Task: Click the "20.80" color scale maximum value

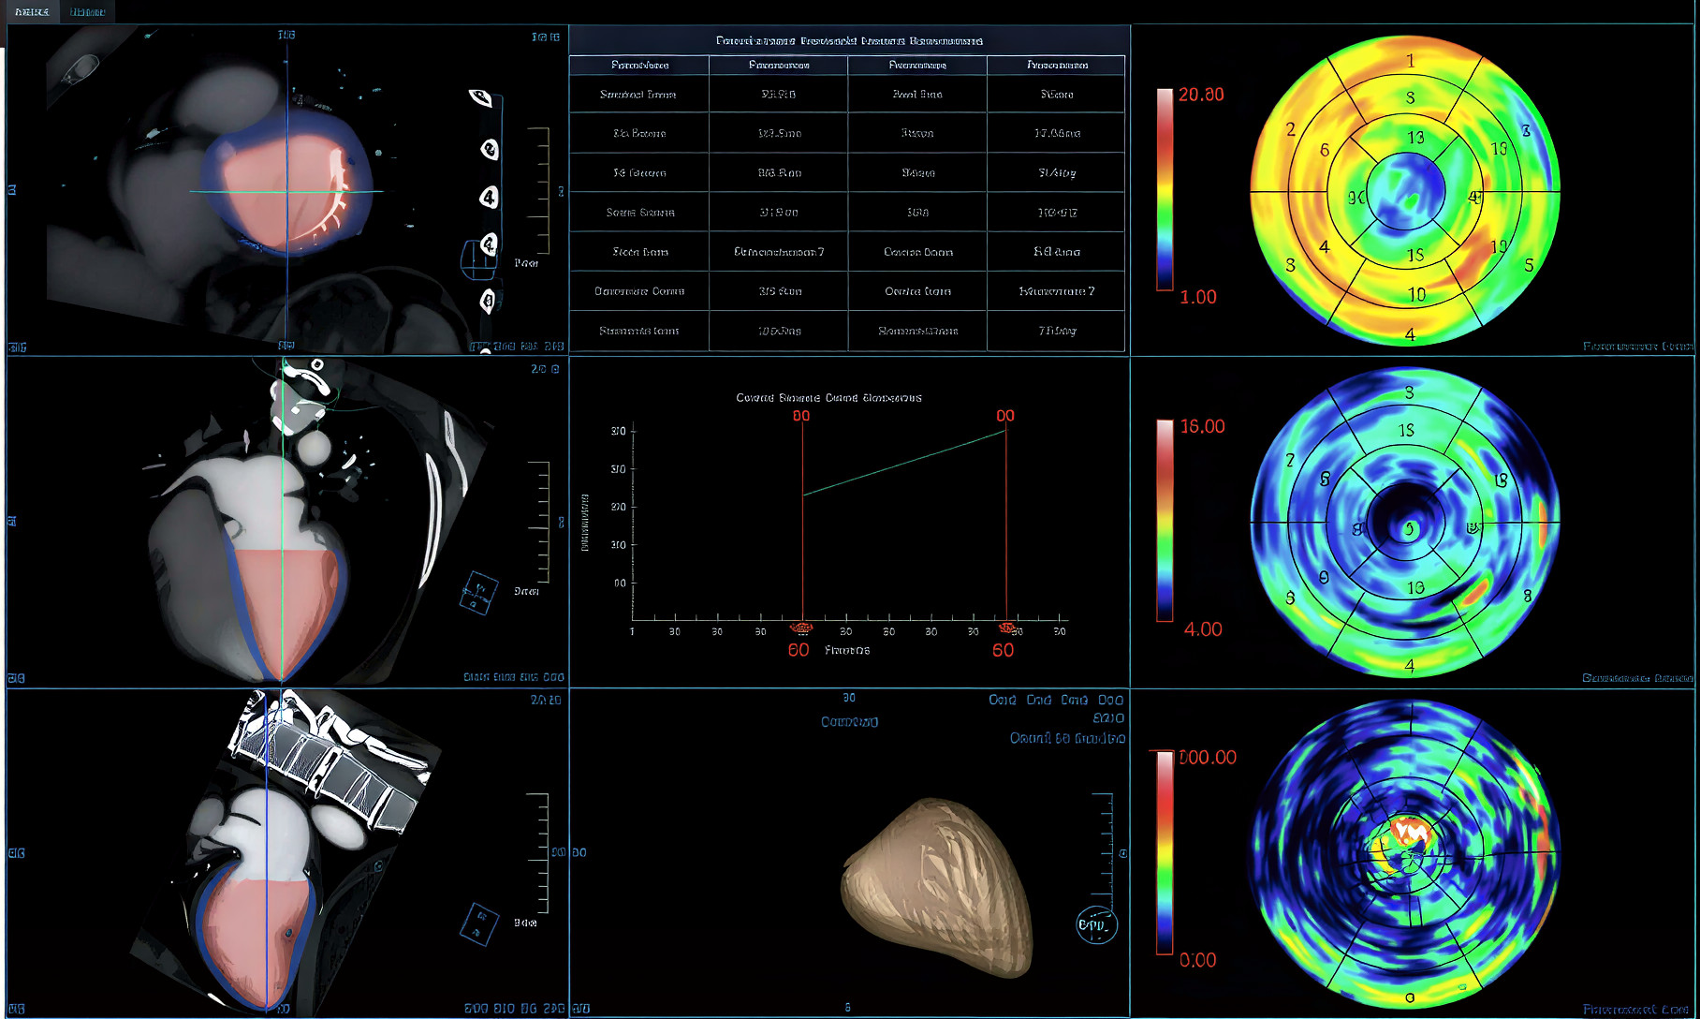Action: point(1201,95)
